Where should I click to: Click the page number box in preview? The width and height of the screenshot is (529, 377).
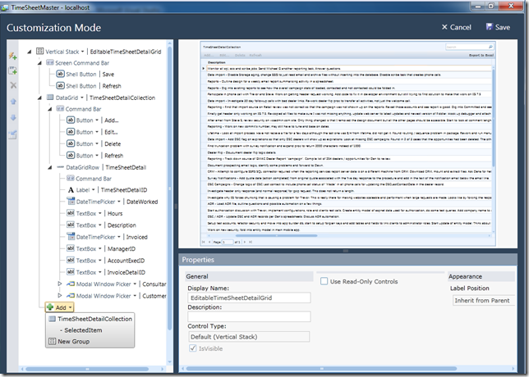[x=227, y=242]
